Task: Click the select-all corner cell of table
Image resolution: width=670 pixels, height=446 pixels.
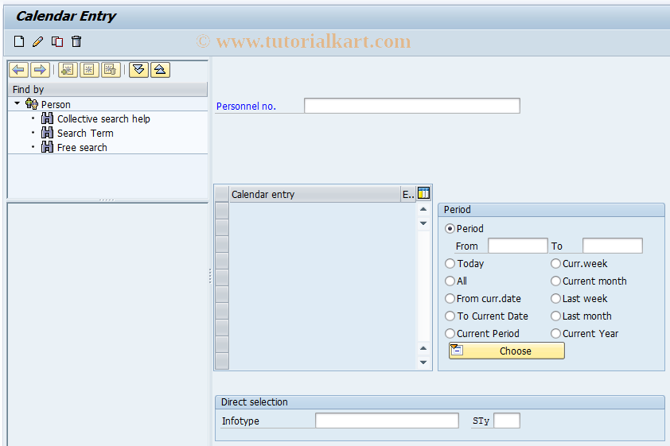Action: coord(222,194)
